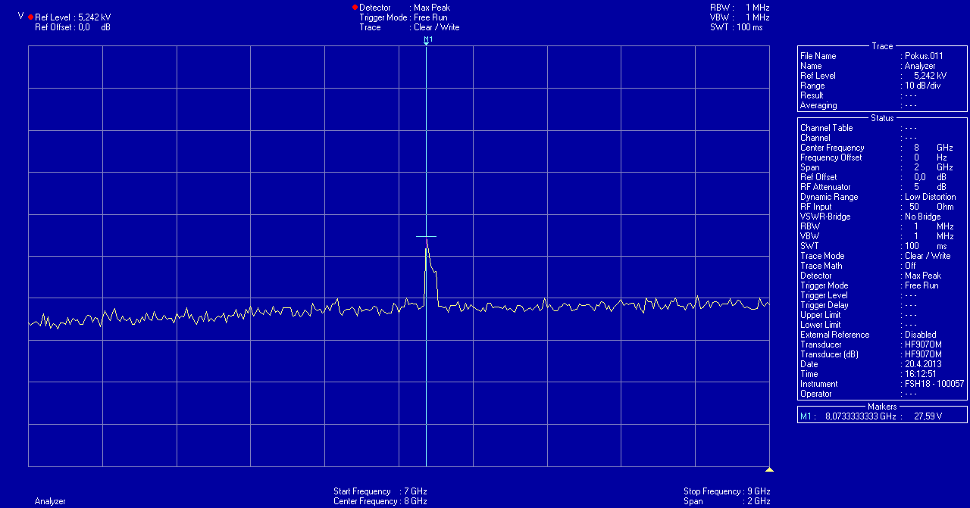The width and height of the screenshot is (970, 508).
Task: Click the External Reference Disabled row
Action: [x=868, y=335]
